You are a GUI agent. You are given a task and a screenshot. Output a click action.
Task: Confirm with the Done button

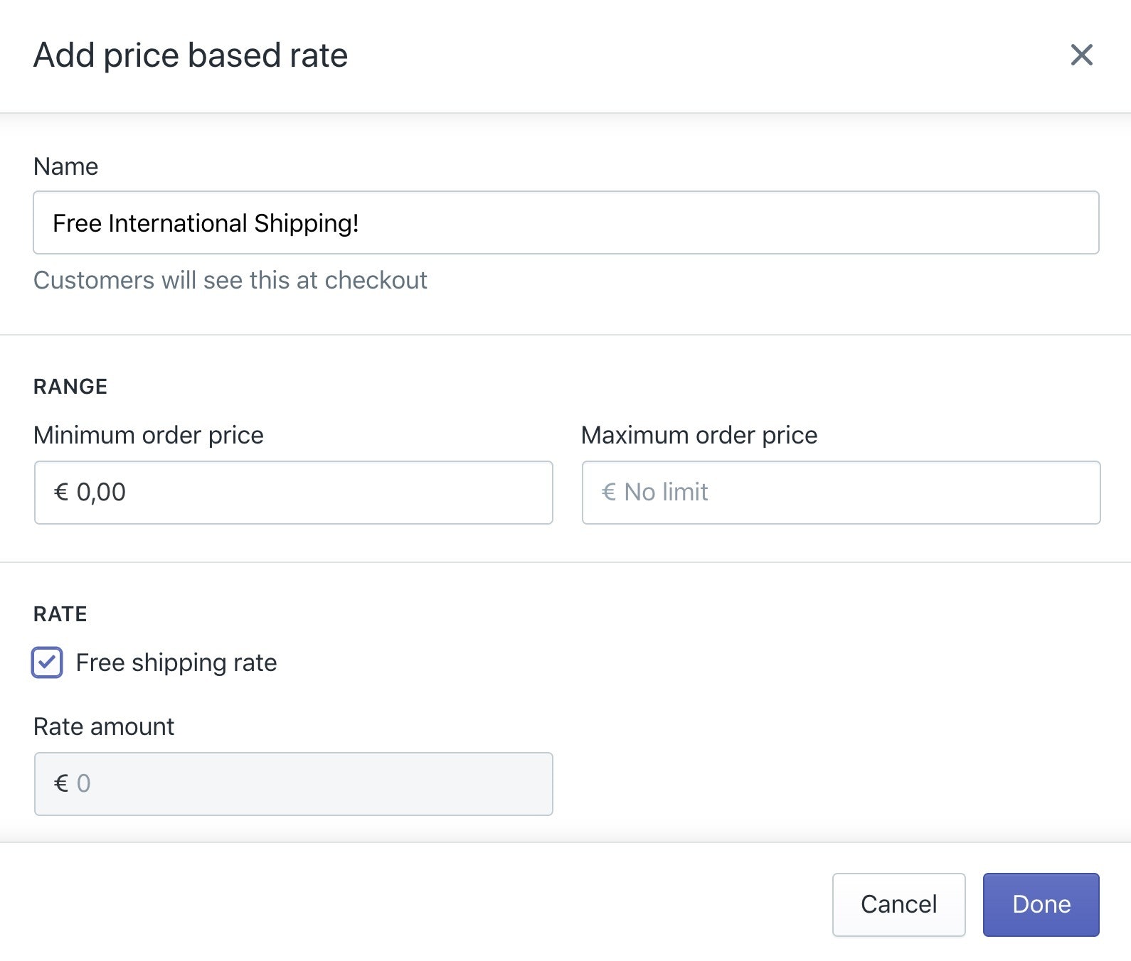coord(1041,904)
